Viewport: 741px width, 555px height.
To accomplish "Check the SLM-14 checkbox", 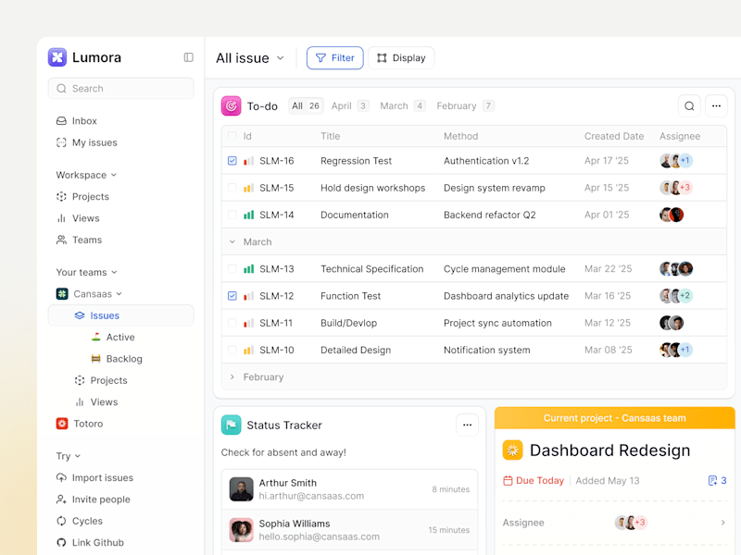I will pyautogui.click(x=232, y=215).
